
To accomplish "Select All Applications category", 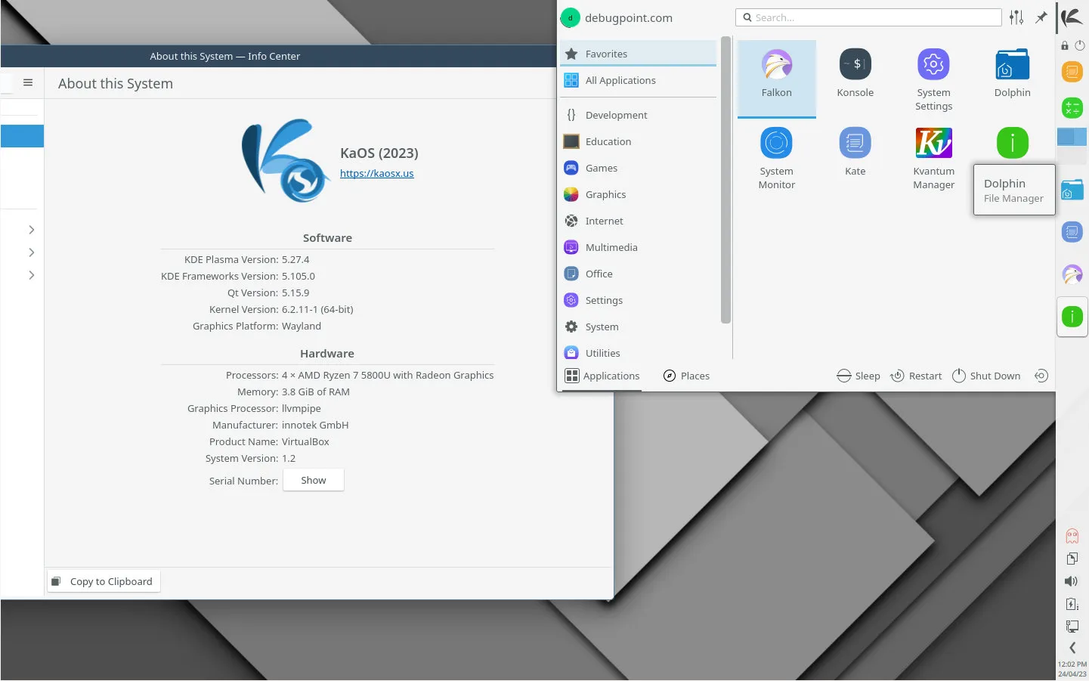I will (638, 80).
